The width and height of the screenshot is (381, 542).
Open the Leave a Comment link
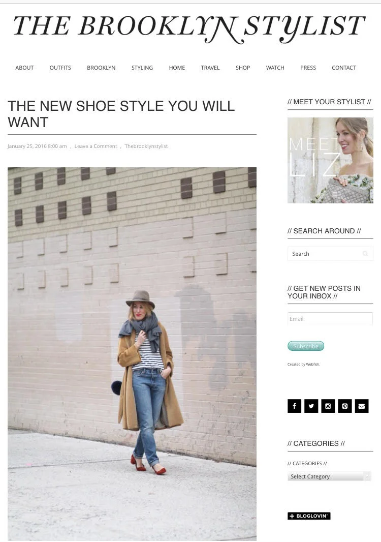click(96, 146)
